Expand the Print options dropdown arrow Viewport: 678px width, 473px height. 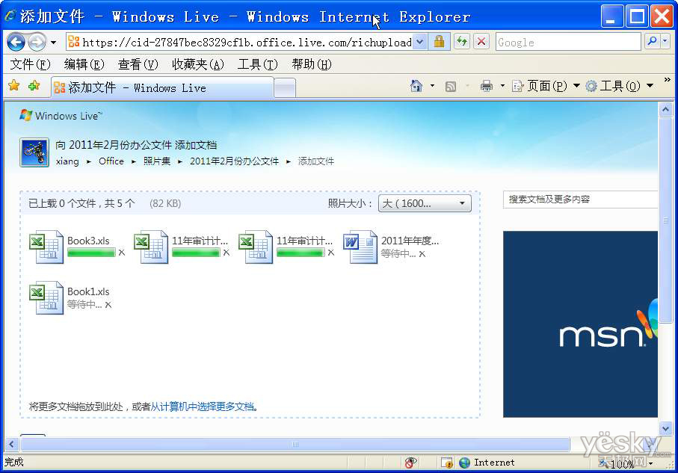pos(502,86)
